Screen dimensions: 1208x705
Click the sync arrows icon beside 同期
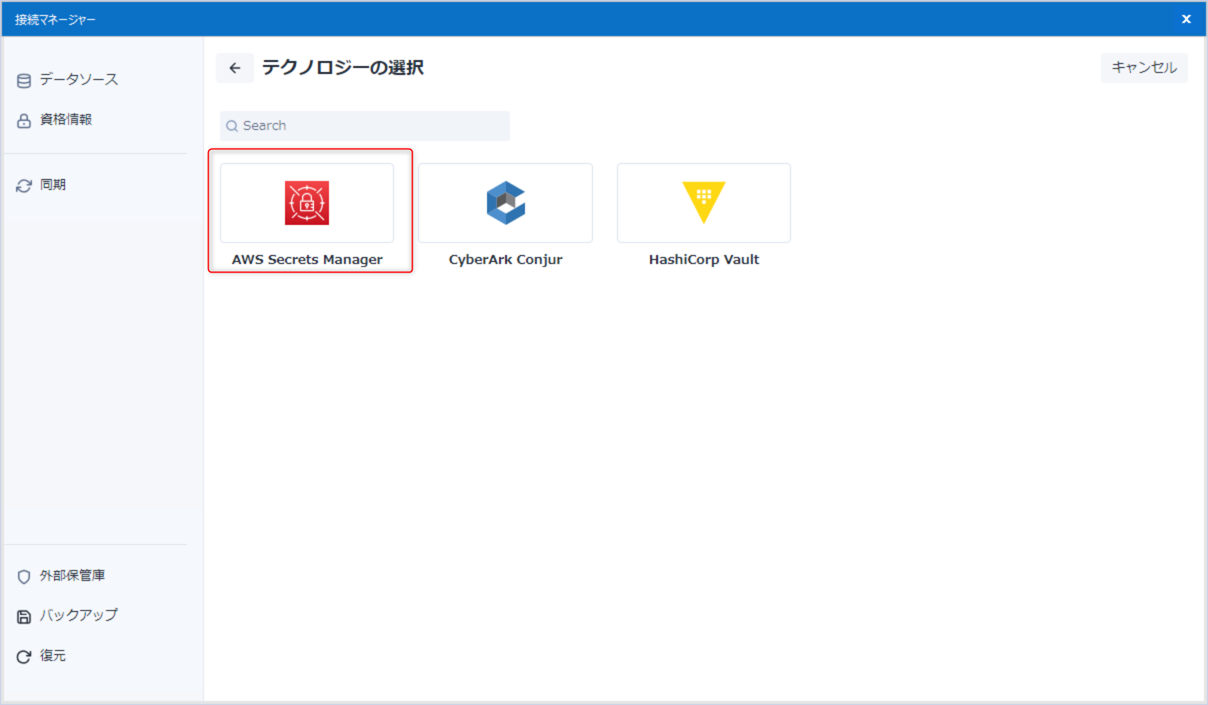pos(24,186)
